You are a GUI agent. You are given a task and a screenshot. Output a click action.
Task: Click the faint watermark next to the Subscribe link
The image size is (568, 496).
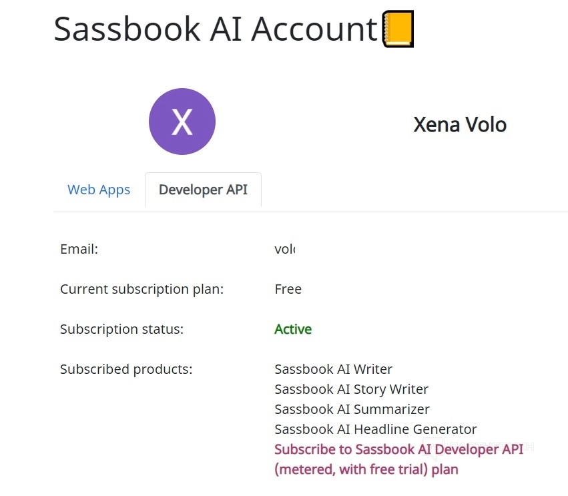click(529, 447)
